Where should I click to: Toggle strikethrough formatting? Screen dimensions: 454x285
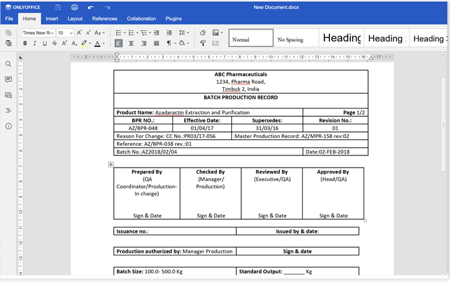[x=54, y=43]
